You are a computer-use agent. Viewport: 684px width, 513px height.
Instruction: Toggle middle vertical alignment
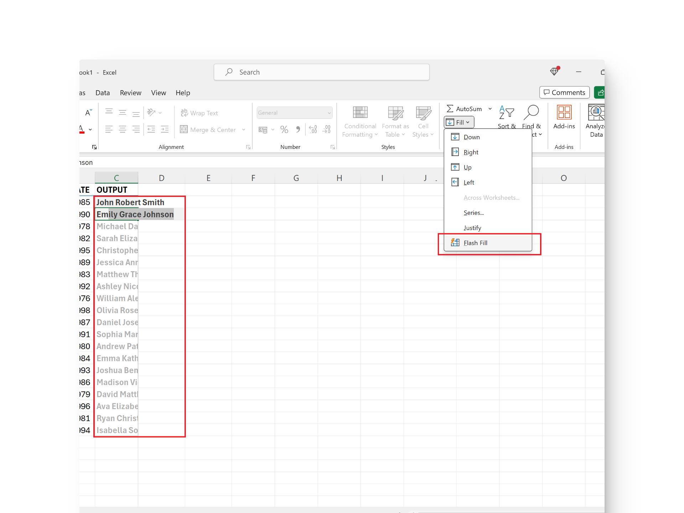tap(123, 113)
